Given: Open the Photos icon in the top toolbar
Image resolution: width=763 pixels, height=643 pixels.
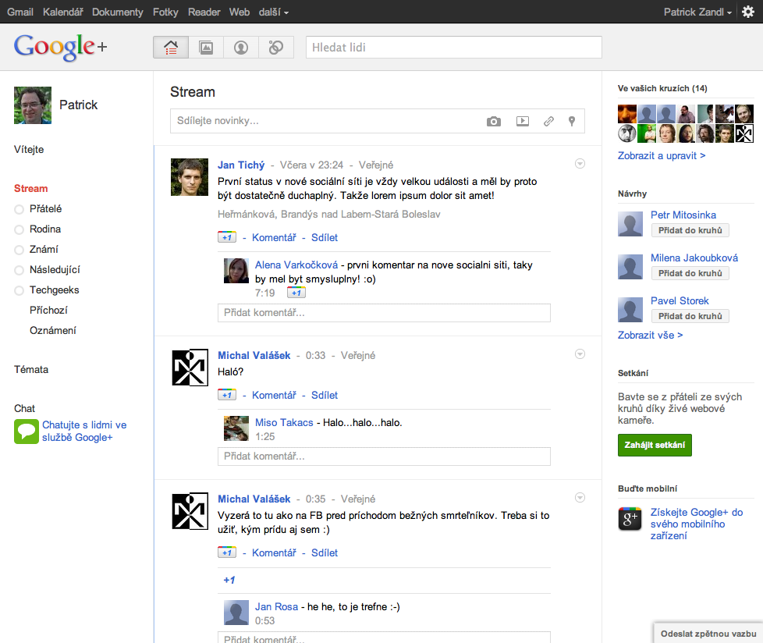Looking at the screenshot, I should (205, 47).
